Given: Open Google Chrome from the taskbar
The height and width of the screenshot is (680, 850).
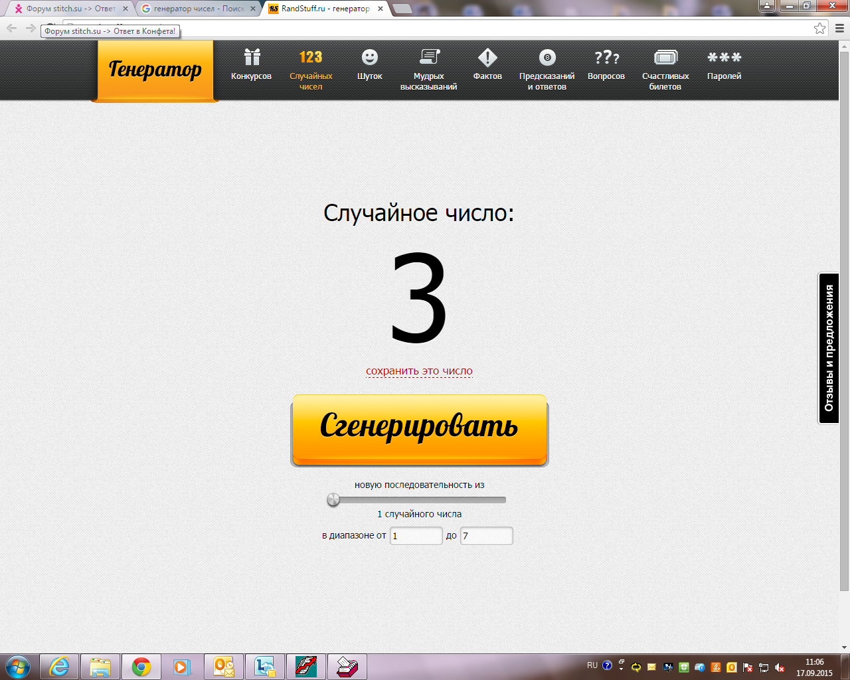Looking at the screenshot, I should (x=141, y=667).
